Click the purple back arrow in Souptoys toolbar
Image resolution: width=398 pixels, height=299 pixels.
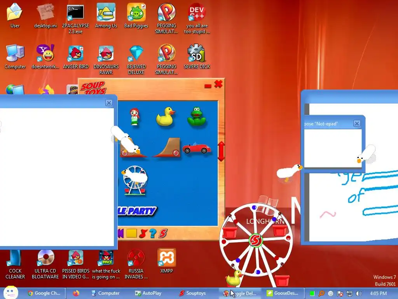point(120,233)
